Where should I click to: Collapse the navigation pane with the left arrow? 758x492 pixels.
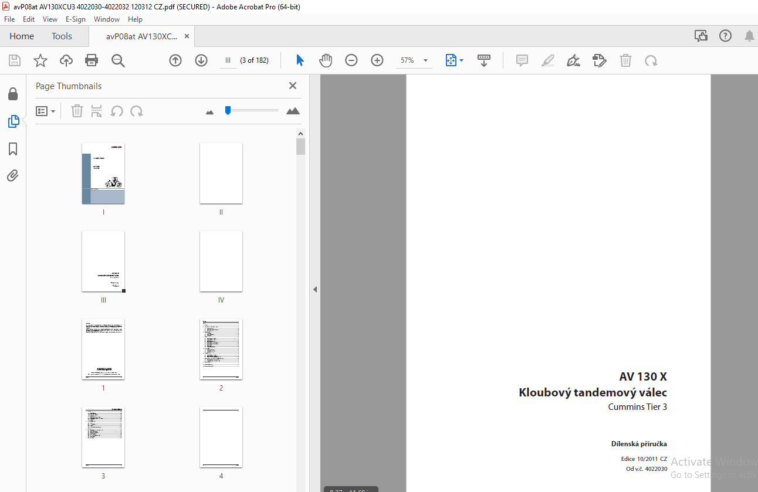pyautogui.click(x=315, y=289)
